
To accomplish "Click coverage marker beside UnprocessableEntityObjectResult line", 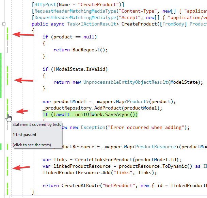I will pos(7,82).
